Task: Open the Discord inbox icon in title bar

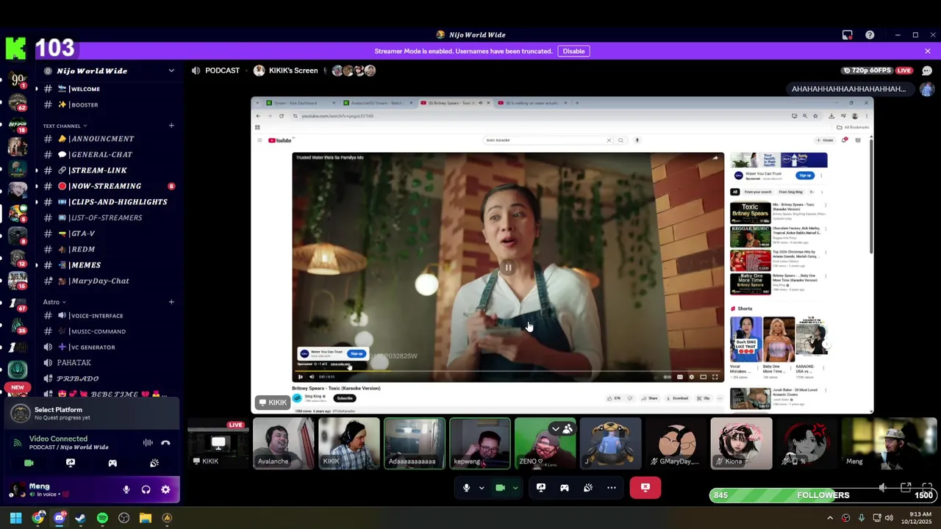Action: point(847,35)
